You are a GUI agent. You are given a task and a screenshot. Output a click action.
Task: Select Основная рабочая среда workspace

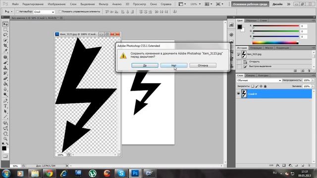pyautogui.click(x=250, y=4)
